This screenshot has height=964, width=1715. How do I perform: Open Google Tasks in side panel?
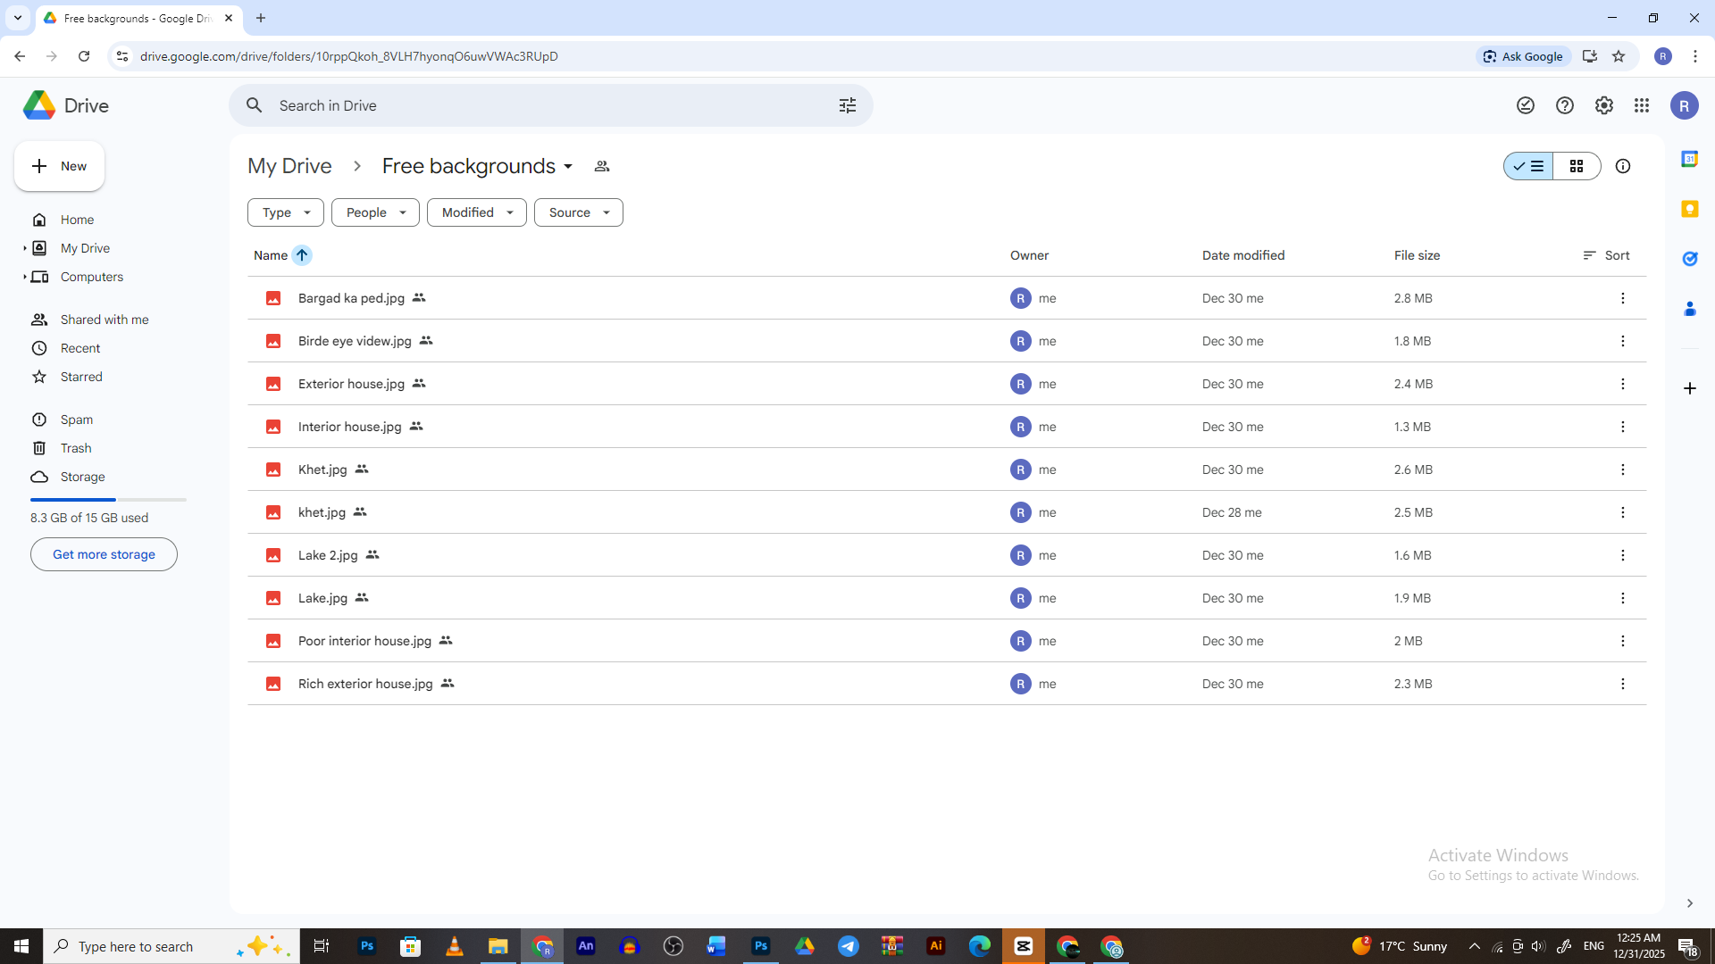[1689, 259]
